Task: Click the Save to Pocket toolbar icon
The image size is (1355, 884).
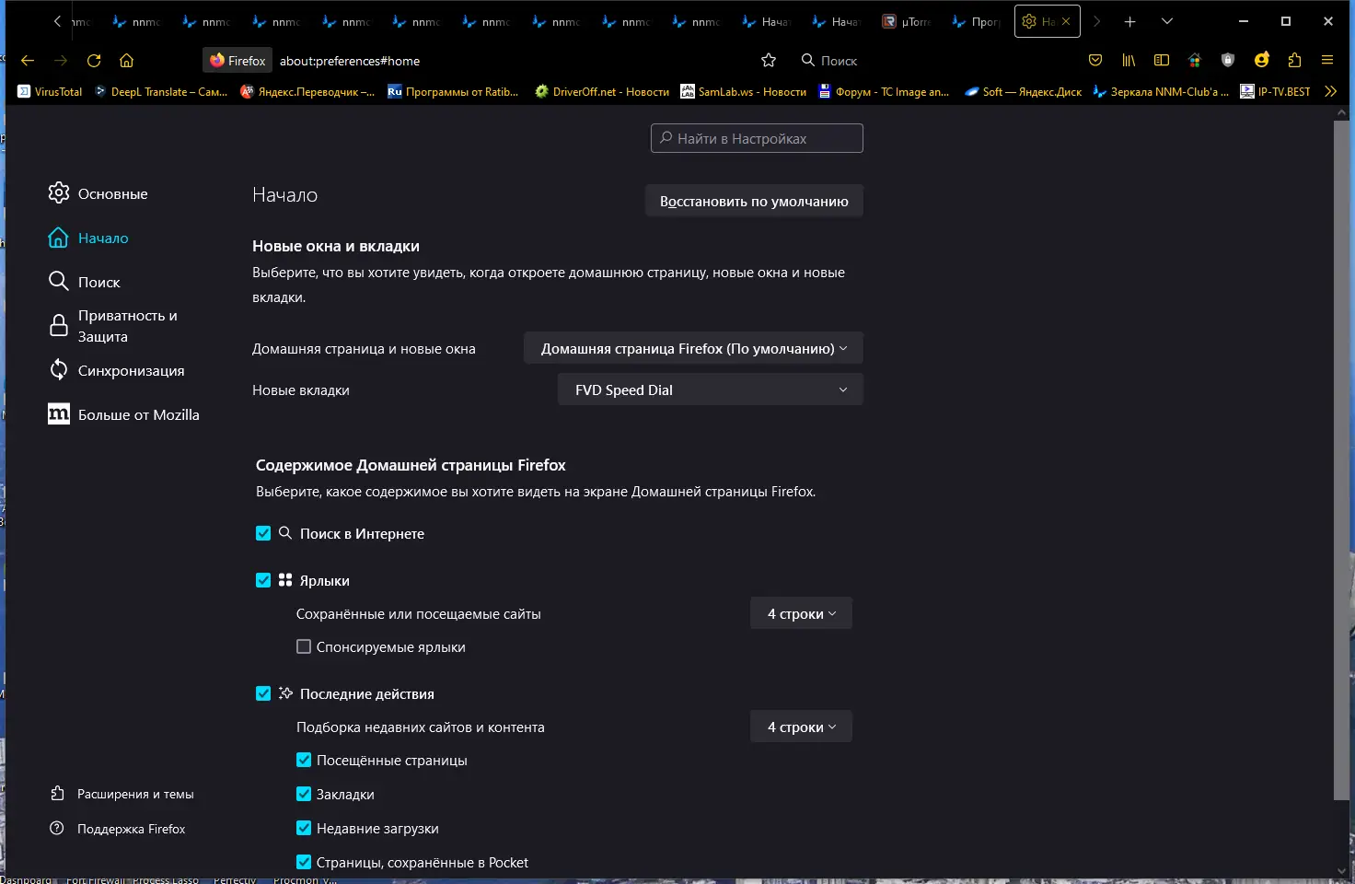Action: click(x=1095, y=60)
